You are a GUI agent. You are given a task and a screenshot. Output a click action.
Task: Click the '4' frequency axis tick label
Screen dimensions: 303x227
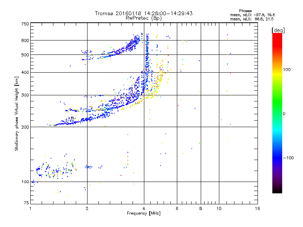pos(144,208)
